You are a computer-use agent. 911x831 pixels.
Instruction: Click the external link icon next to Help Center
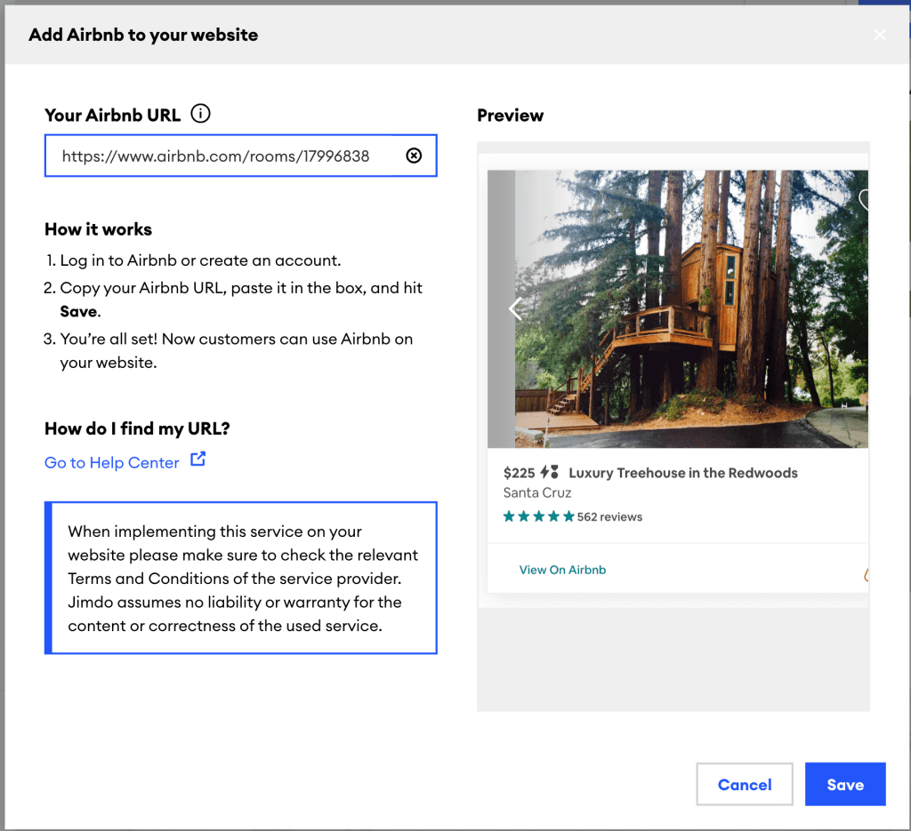[198, 459]
